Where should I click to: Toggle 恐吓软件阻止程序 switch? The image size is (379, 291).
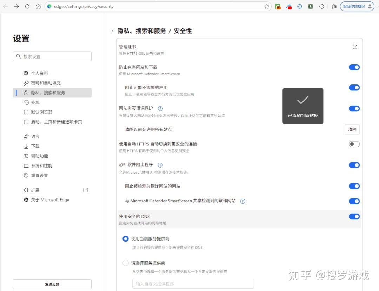354,165
